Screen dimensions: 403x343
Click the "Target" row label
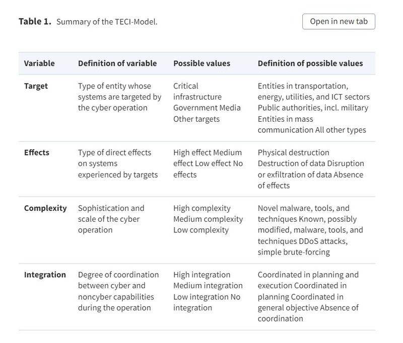[36, 86]
